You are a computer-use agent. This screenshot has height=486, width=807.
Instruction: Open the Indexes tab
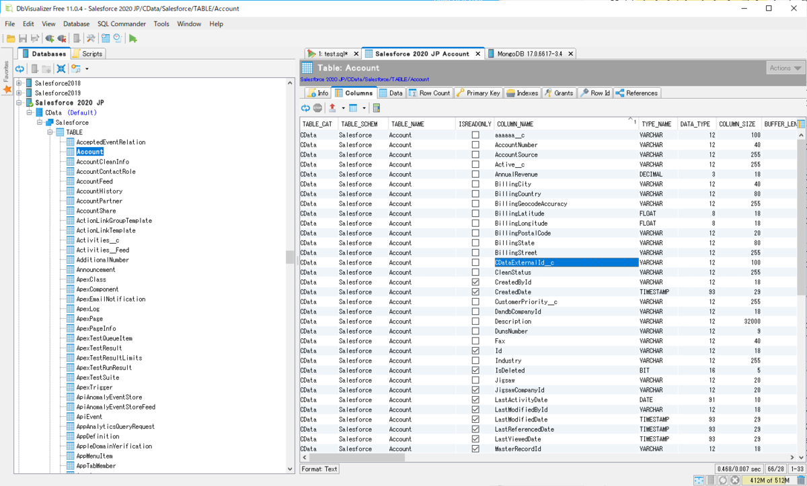pyautogui.click(x=522, y=93)
